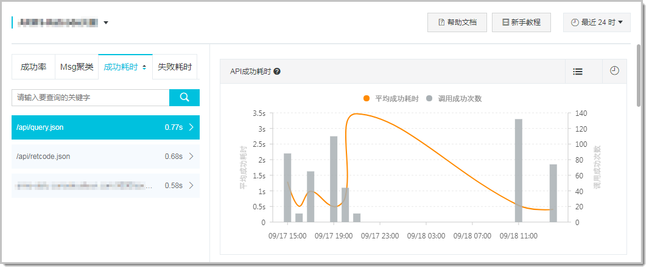Switch to the 成功率 tab
This screenshot has width=649, height=270.
point(33,67)
